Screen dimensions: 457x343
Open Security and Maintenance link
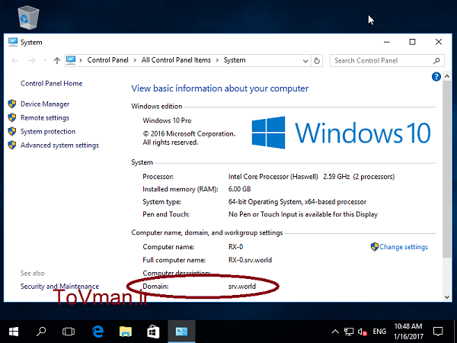[x=59, y=287]
